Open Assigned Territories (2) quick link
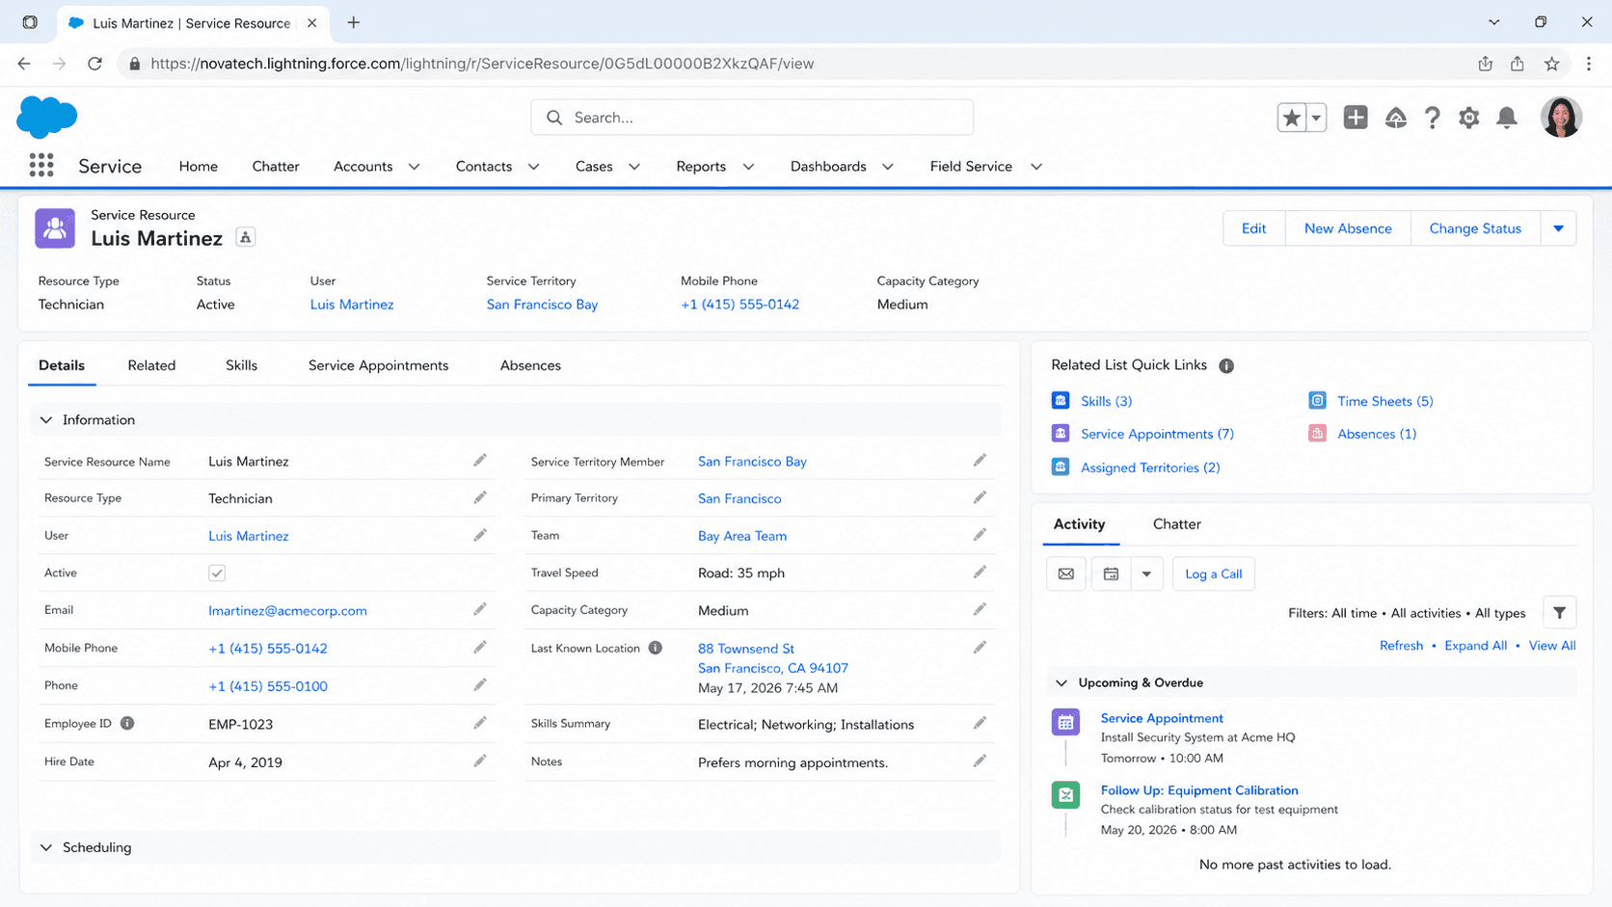1612x907 pixels. [x=1150, y=467]
